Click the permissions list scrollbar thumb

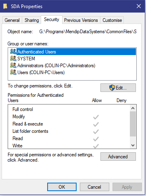(x=133, y=124)
